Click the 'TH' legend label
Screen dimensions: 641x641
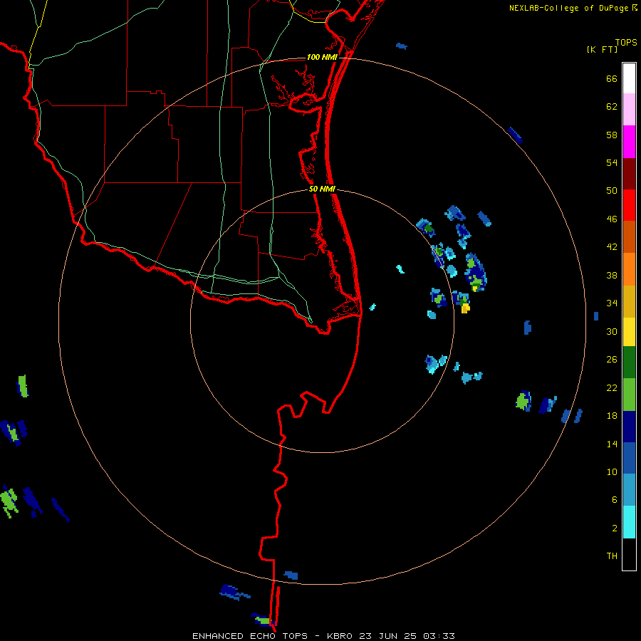612,556
